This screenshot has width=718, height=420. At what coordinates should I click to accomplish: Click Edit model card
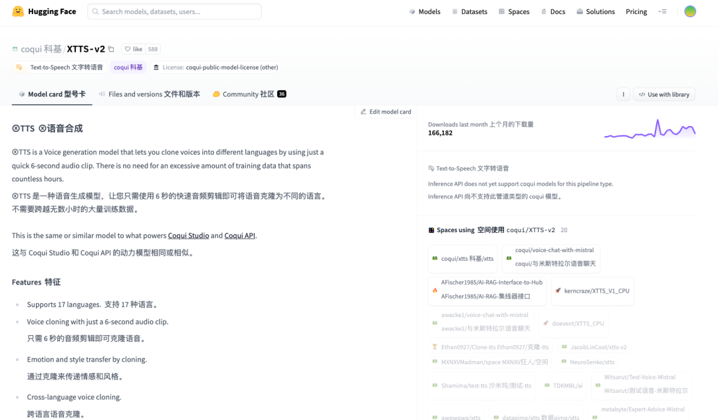(x=386, y=111)
